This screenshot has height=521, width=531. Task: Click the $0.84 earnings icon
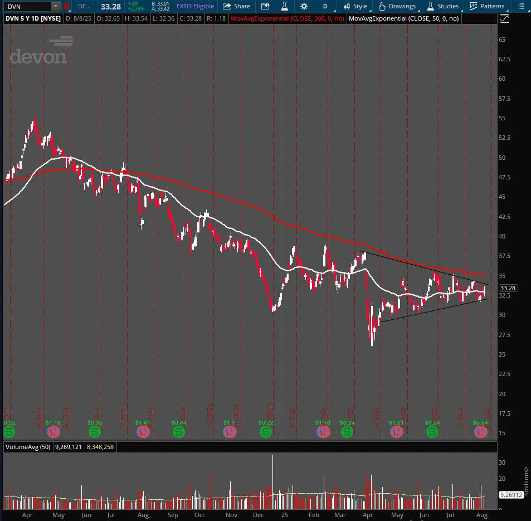(x=480, y=432)
